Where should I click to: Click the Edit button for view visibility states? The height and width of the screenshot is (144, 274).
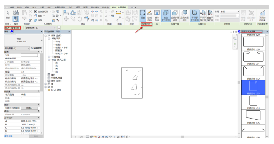click(29, 108)
